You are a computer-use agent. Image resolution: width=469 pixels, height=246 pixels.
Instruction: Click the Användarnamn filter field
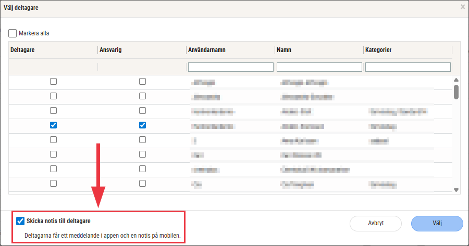pos(230,67)
